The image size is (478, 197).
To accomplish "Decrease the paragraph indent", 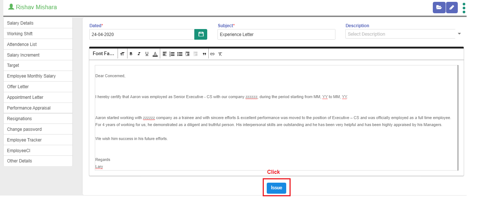I will point(195,54).
